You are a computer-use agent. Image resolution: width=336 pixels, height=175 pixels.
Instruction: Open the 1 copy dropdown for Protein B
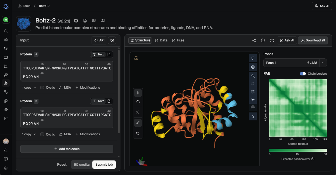coord(29,134)
